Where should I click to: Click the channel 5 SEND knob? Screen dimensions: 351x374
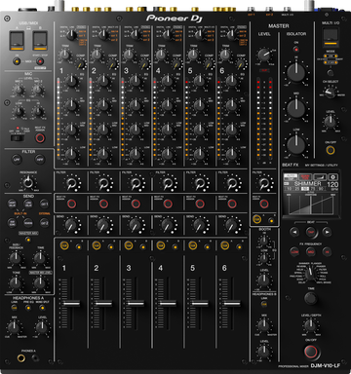200,224
